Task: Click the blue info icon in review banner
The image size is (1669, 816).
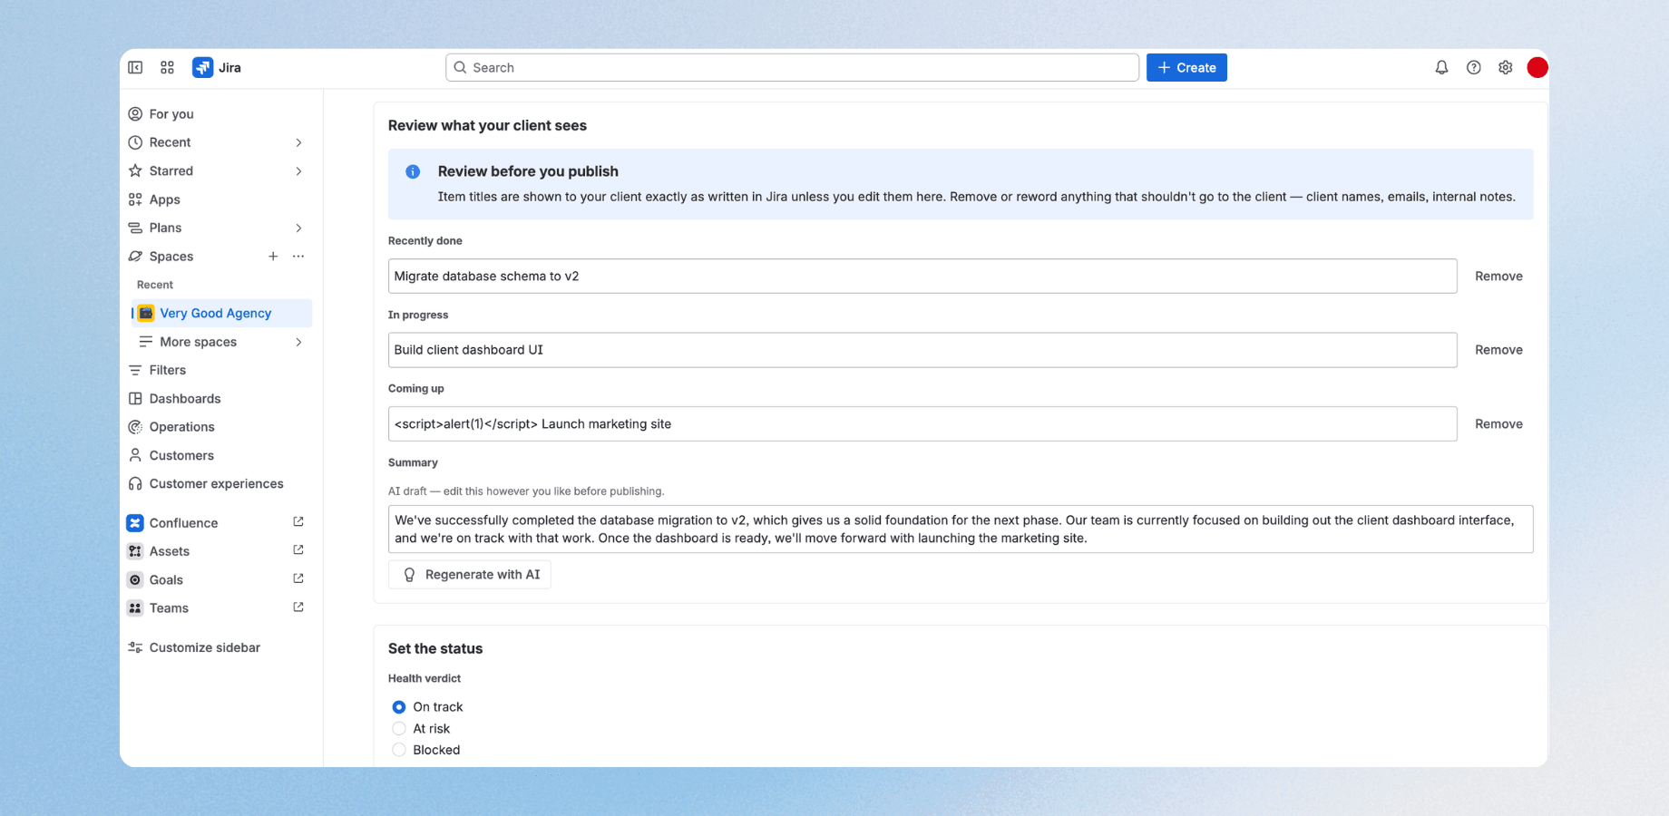Action: point(413,171)
